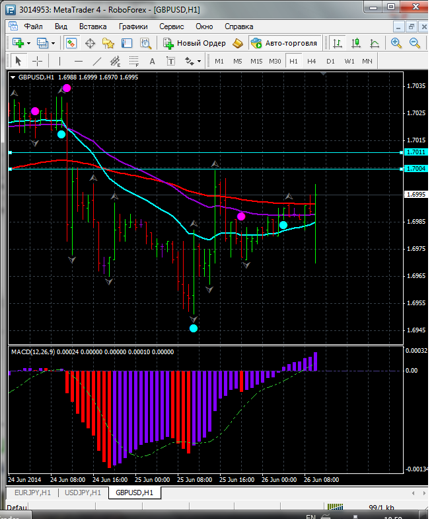Viewport: 436px width, 519px height.
Task: Expand the GBPUSD,H1 chart title triangle
Action: point(13,77)
